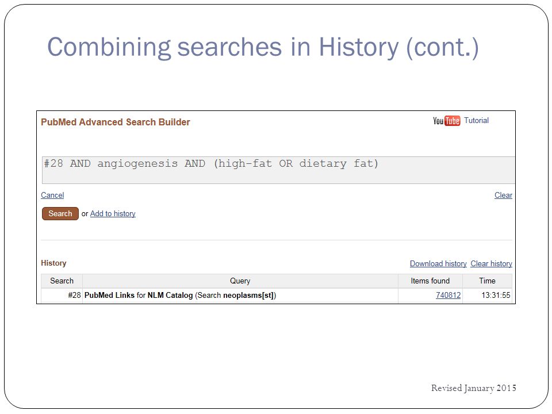Screen dimensions: 552x414
Task: Click the brown Search button
Action: pyautogui.click(x=60, y=214)
